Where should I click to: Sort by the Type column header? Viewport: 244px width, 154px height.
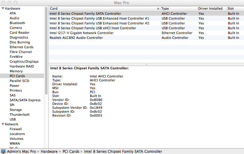click(179, 8)
